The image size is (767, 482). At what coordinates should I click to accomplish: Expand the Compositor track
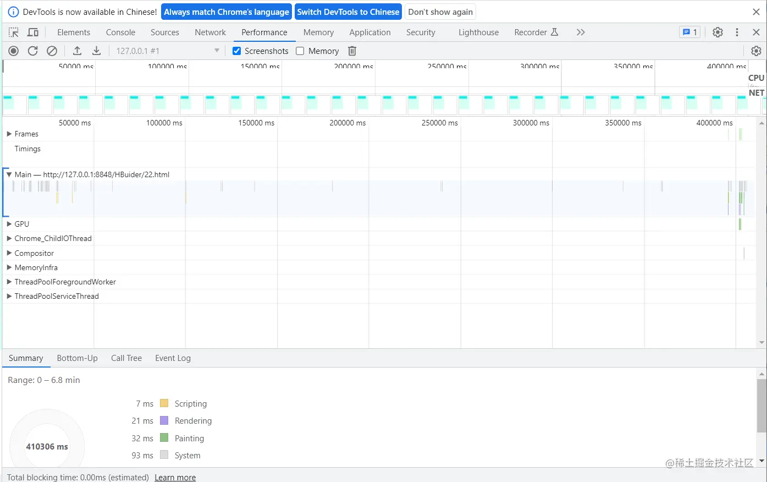9,253
